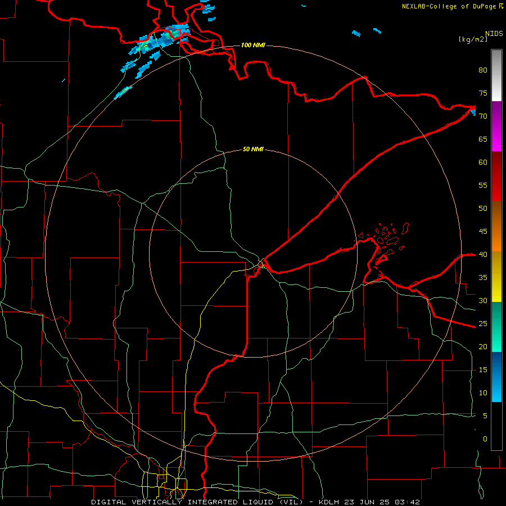Click the 100 NMI range ring label
Image resolution: width=506 pixels, height=506 pixels.
[x=252, y=45]
